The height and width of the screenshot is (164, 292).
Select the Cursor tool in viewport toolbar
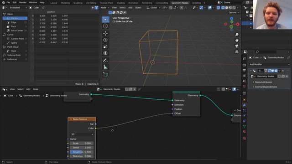[x=105, y=26]
